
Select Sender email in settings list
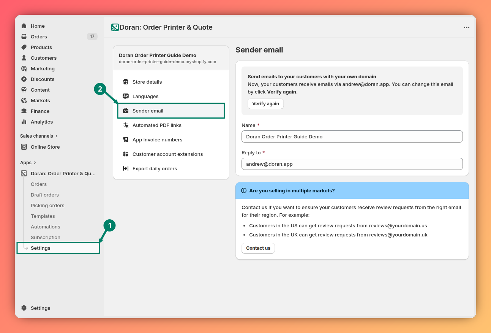(x=171, y=111)
